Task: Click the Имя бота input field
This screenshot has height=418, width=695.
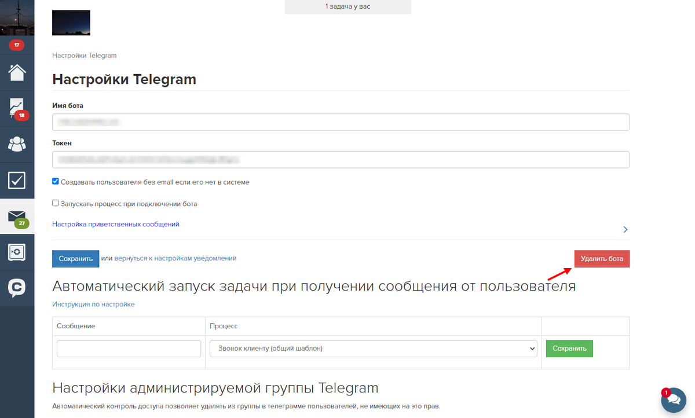Action: coord(341,122)
